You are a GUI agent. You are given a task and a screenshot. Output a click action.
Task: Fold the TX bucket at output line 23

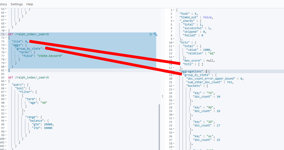(174, 90)
